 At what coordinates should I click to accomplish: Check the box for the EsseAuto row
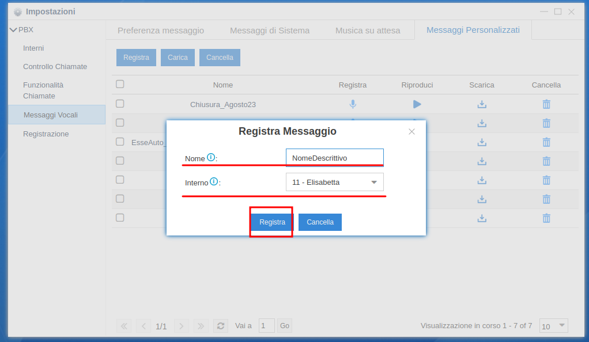tap(120, 142)
